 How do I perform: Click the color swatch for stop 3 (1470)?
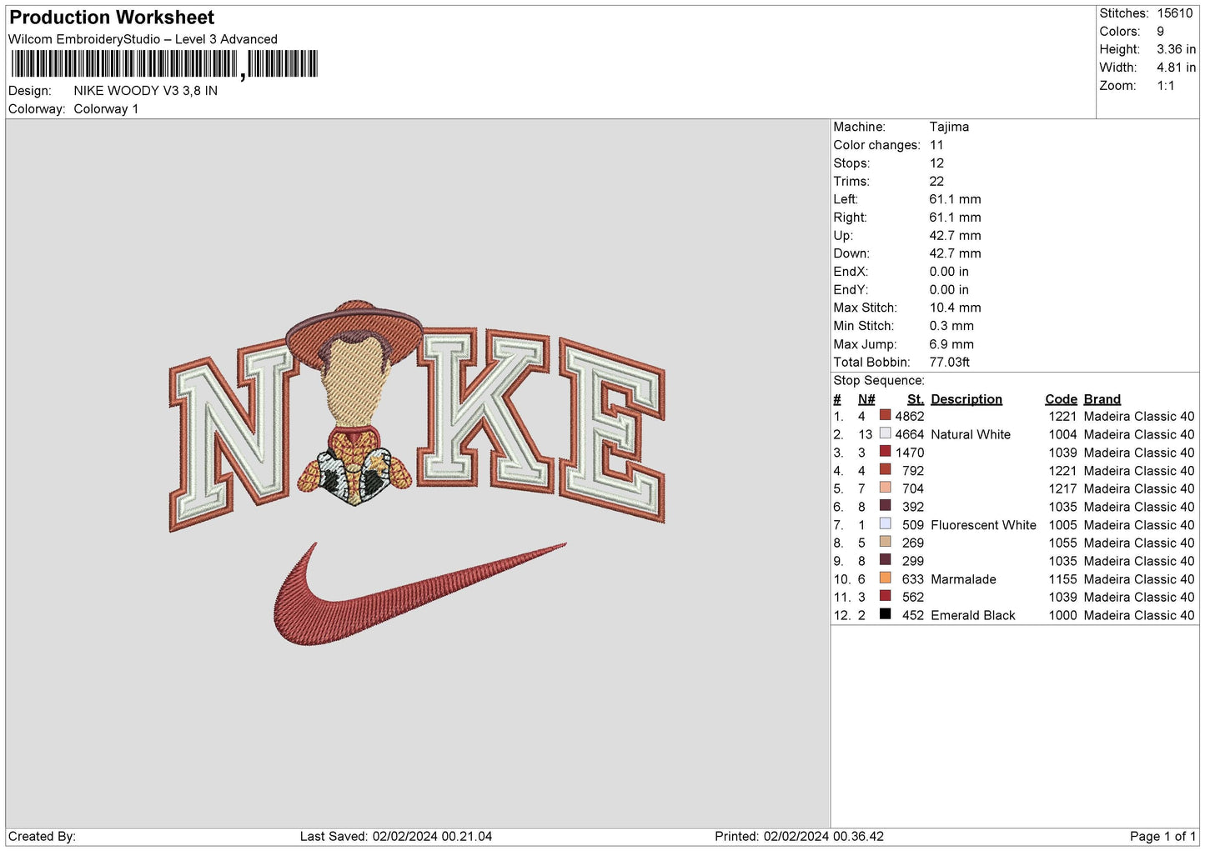pyautogui.click(x=885, y=452)
